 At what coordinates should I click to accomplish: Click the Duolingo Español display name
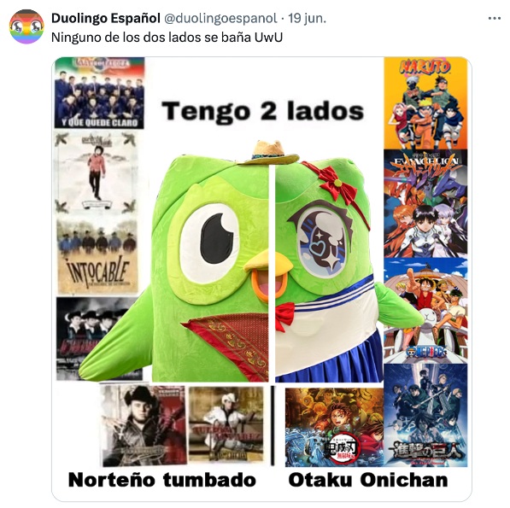coord(106,18)
